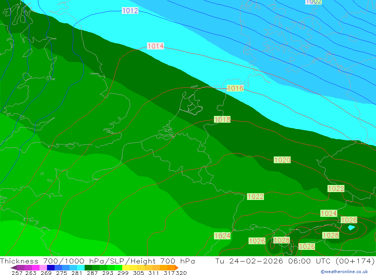Click legend value 269

tap(46, 273)
